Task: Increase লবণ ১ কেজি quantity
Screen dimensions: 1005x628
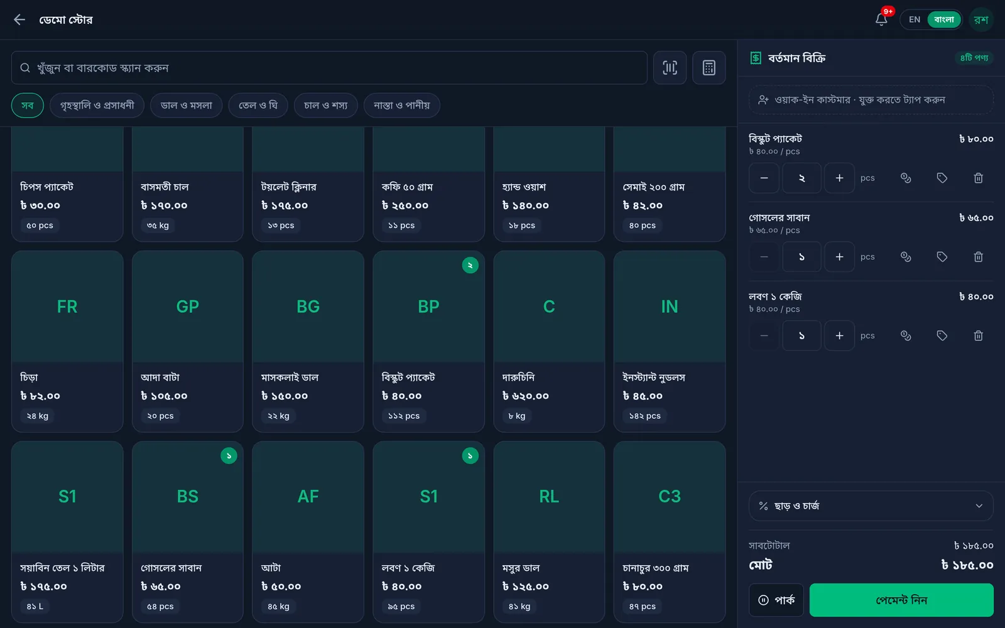Action: [839, 336]
